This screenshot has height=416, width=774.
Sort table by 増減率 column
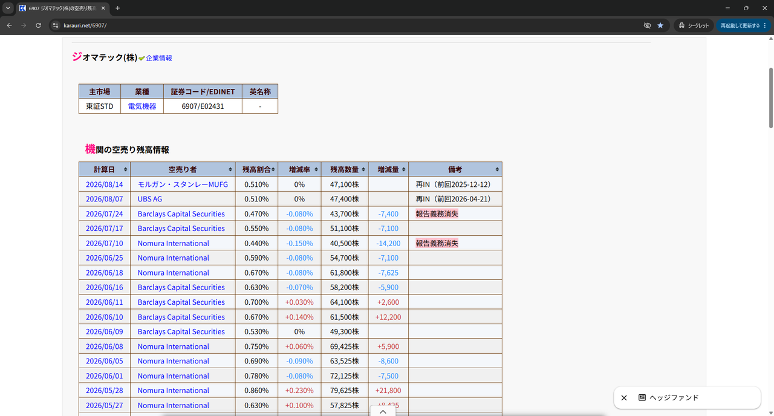pyautogui.click(x=299, y=169)
